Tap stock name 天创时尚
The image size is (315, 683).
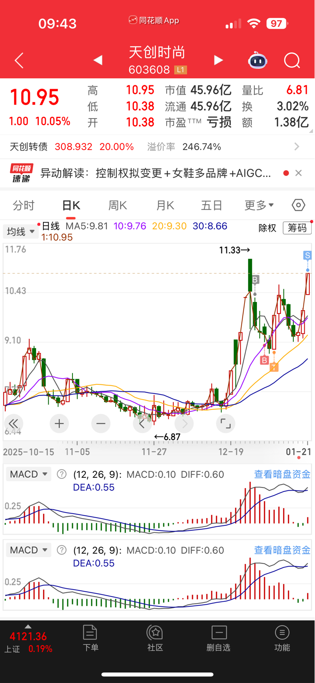157,53
